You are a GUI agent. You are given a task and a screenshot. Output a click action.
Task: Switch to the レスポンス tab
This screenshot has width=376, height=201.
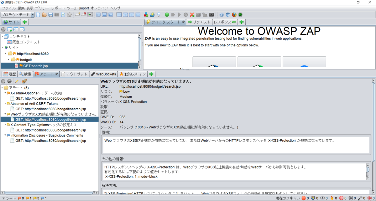tap(225, 22)
